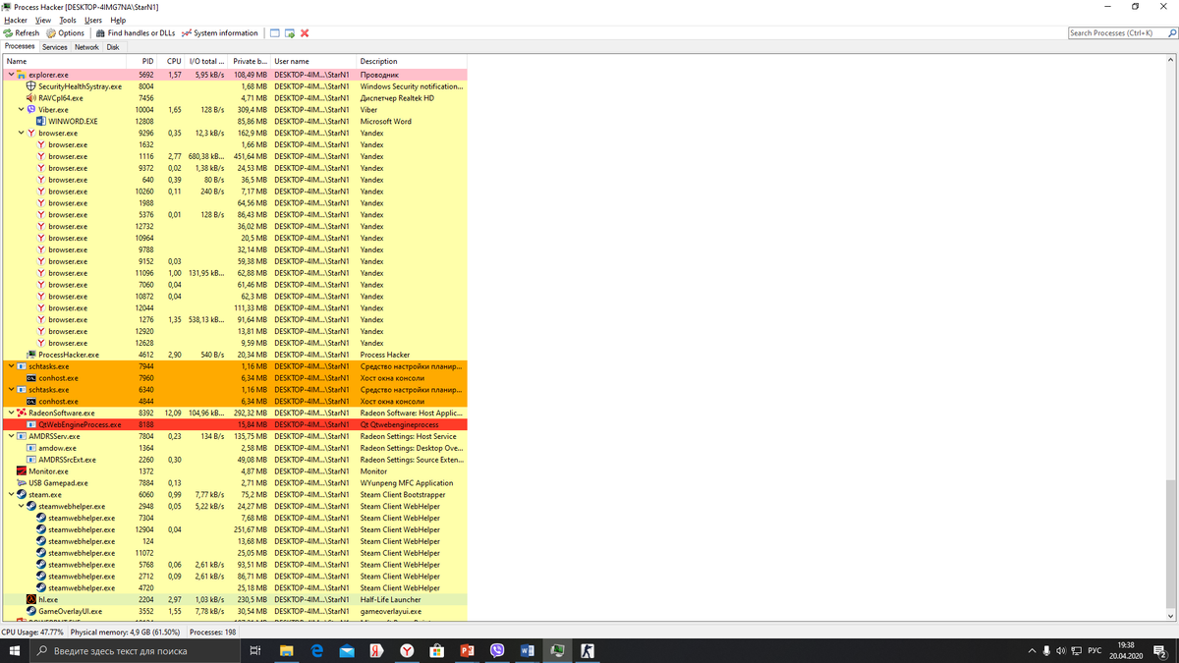Click CPU Usage 47.77% in status bar
The width and height of the screenshot is (1179, 663).
[x=33, y=633]
